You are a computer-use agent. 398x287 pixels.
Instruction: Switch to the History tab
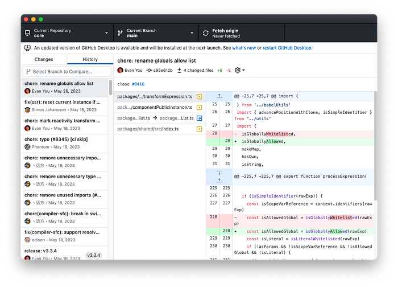[90, 59]
